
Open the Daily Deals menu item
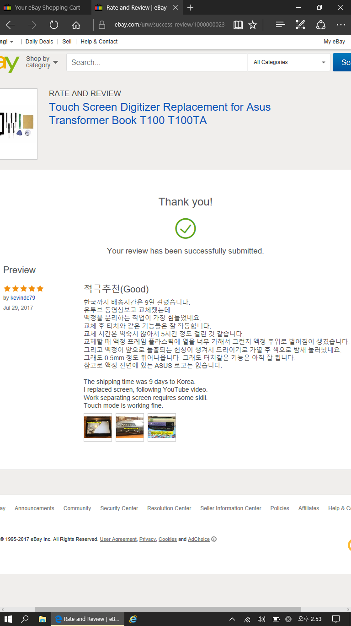[x=39, y=42]
